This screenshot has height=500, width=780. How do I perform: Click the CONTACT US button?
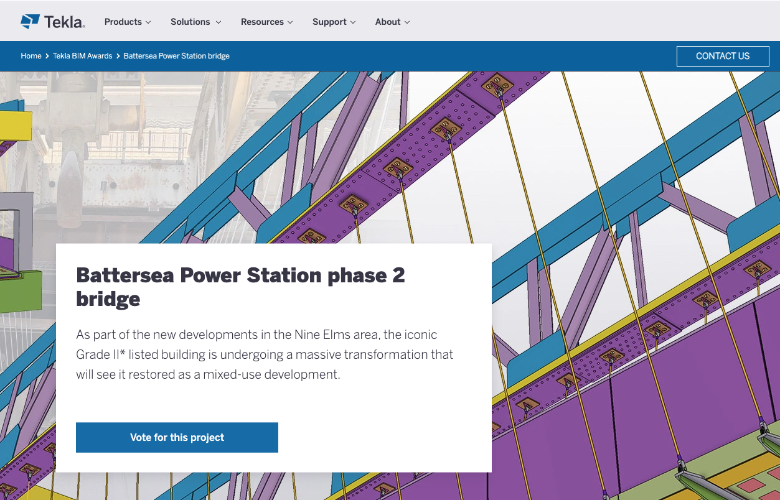click(x=723, y=56)
